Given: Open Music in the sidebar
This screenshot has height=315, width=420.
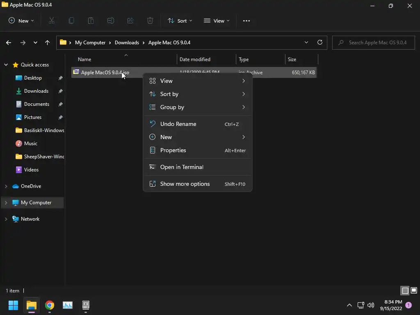Looking at the screenshot, I should click(30, 144).
